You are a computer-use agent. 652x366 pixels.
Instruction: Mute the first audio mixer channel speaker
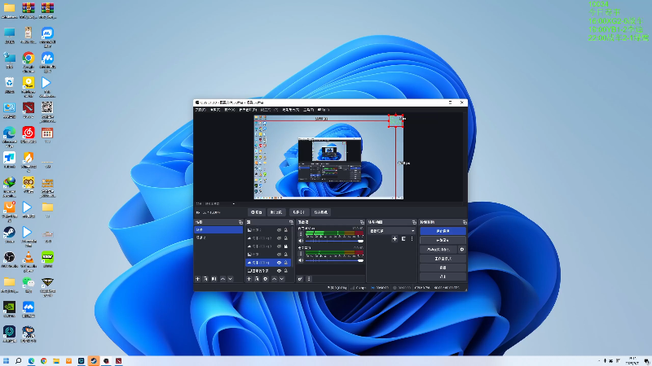(x=301, y=241)
